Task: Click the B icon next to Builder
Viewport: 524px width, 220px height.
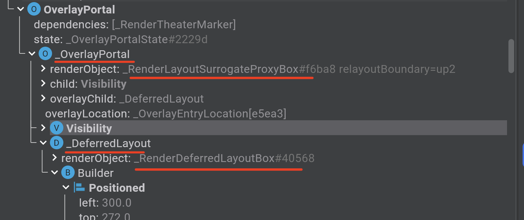Action: [x=68, y=173]
